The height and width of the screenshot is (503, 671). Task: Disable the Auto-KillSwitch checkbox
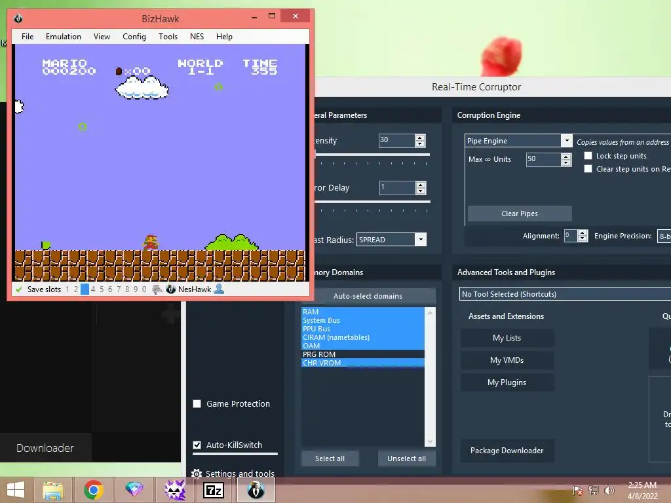click(x=197, y=445)
